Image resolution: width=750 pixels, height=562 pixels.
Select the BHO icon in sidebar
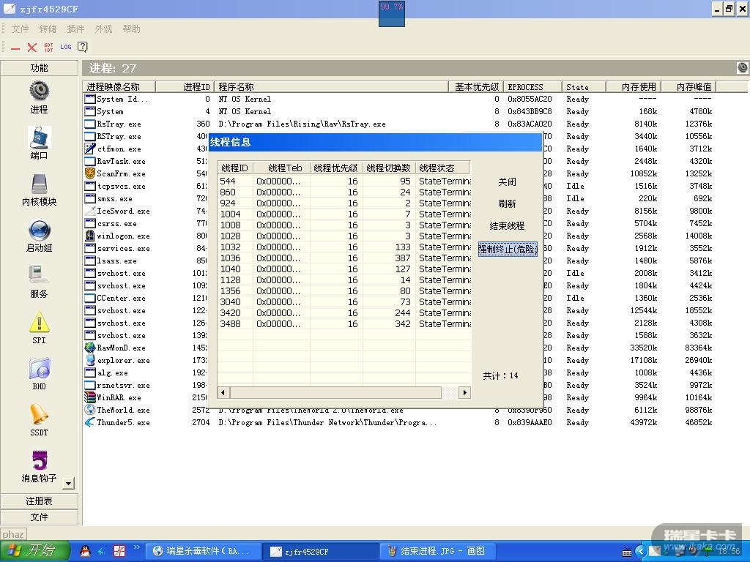click(x=39, y=369)
